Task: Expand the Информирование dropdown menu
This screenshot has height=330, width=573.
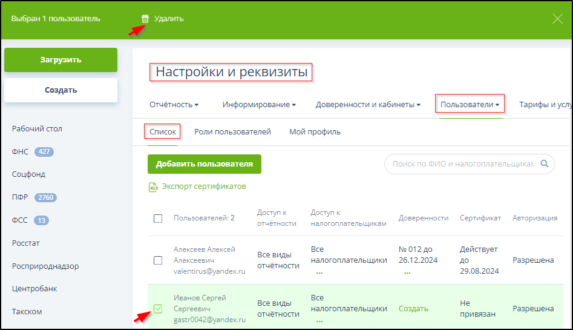Action: click(x=259, y=105)
